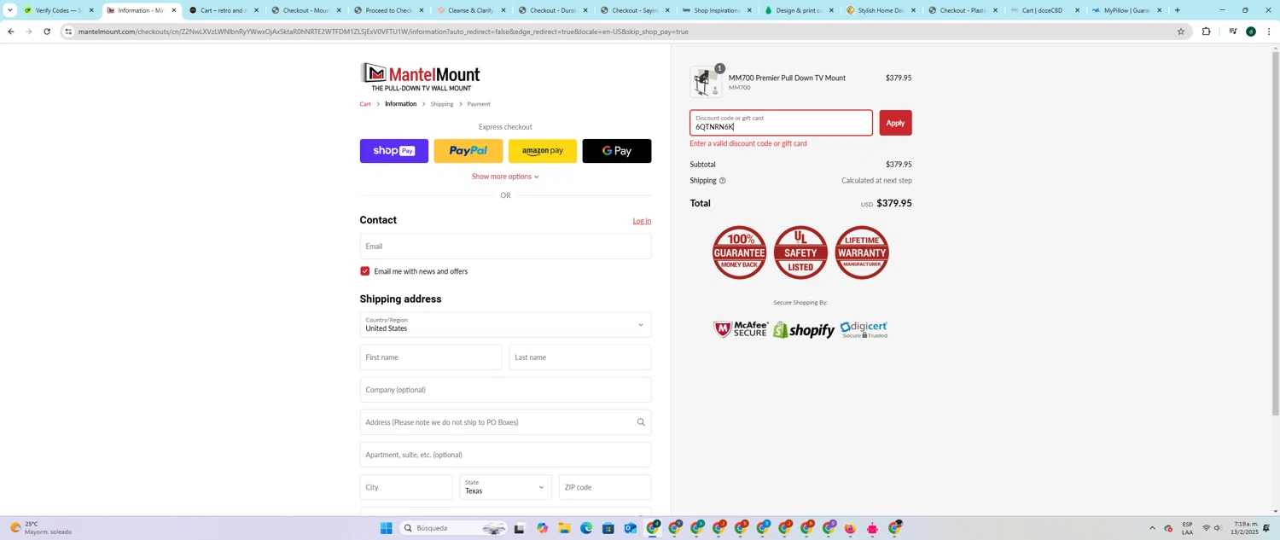Click the Shipping breadcrumb step

[442, 104]
